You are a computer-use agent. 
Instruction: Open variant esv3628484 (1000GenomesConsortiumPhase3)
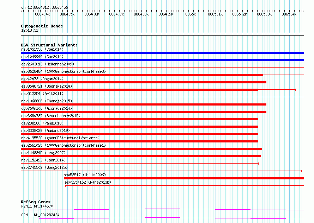click(x=64, y=71)
